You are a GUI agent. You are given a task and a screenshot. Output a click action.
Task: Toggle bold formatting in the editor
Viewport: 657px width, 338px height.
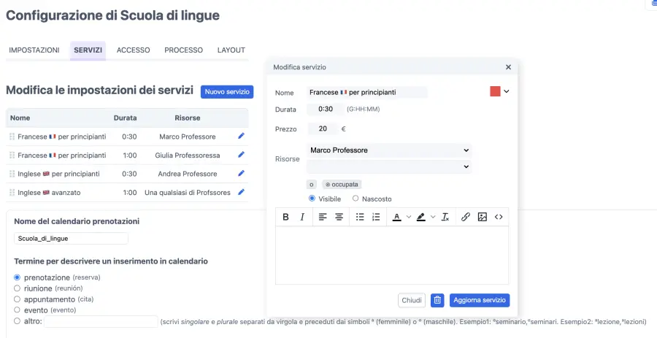[285, 217]
